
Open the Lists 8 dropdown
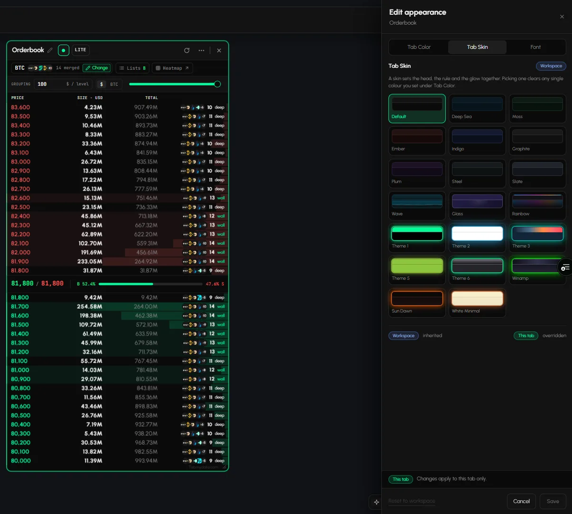click(132, 68)
